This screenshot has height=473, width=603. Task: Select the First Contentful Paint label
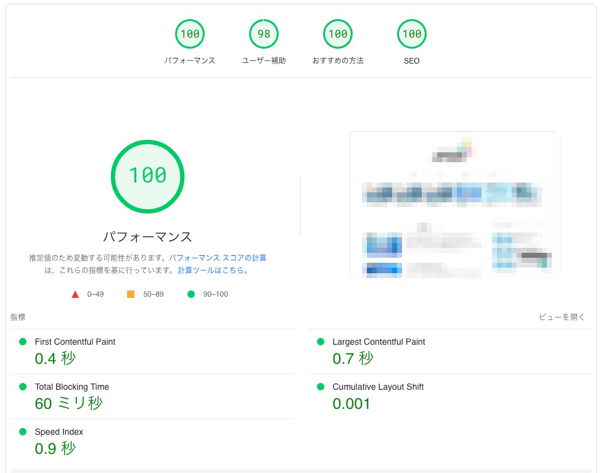point(75,342)
